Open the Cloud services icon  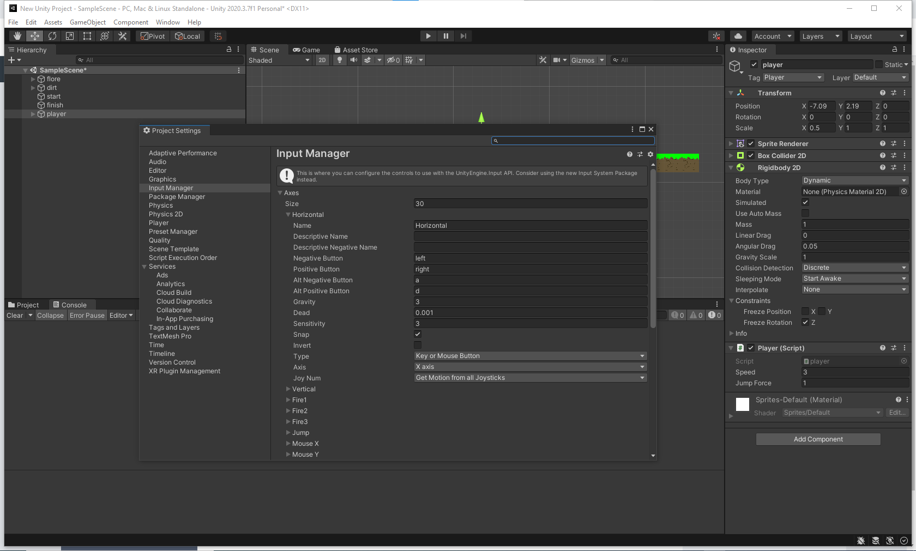[x=738, y=36]
